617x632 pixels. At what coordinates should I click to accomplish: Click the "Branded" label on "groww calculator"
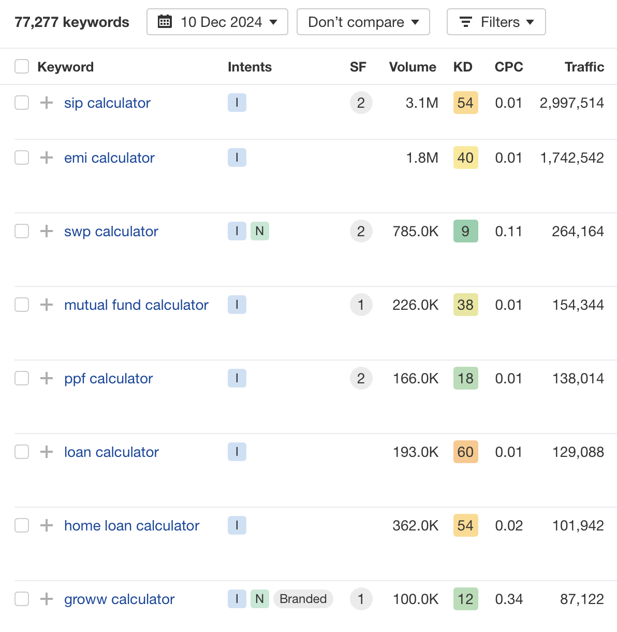click(303, 599)
